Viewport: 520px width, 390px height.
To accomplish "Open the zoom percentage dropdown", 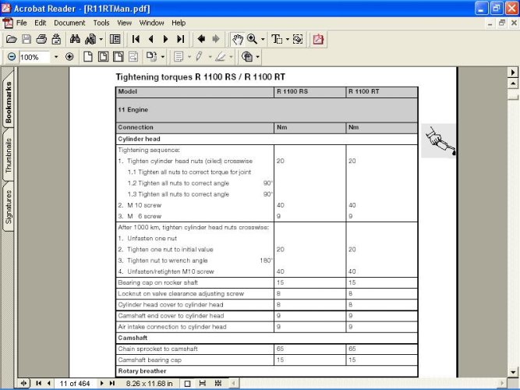I will (x=55, y=57).
